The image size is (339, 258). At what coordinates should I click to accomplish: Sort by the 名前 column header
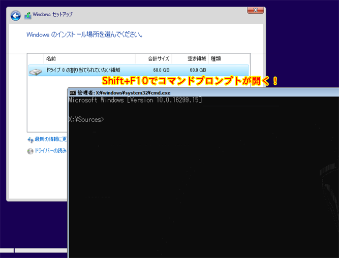click(x=51, y=58)
